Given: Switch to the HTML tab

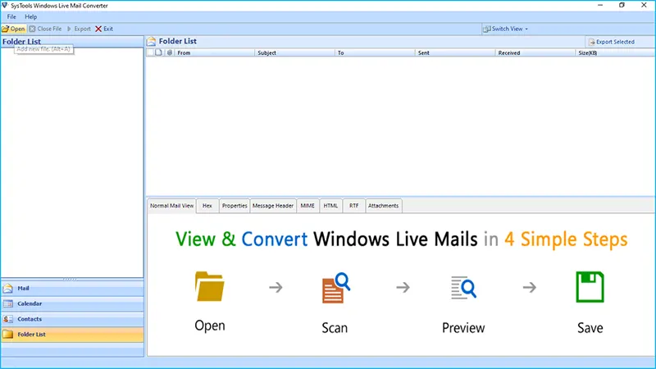Looking at the screenshot, I should 330,206.
